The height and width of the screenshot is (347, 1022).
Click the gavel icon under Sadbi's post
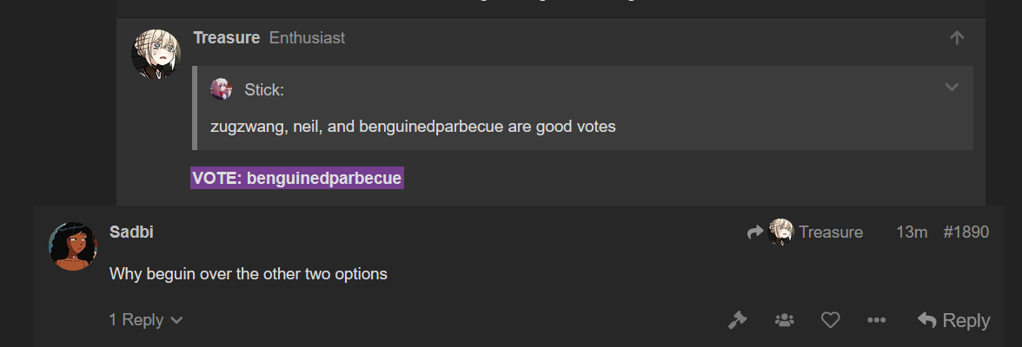tap(737, 319)
